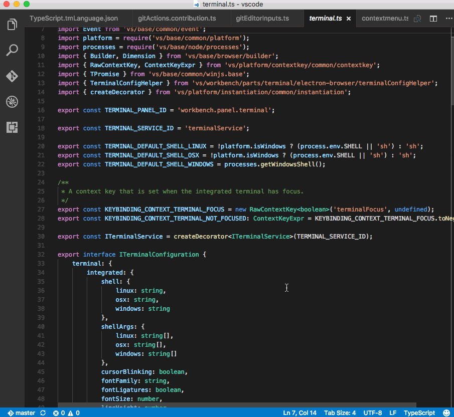454x417 pixels.
Task: Change the file encoding UTF-8
Action: 372,413
